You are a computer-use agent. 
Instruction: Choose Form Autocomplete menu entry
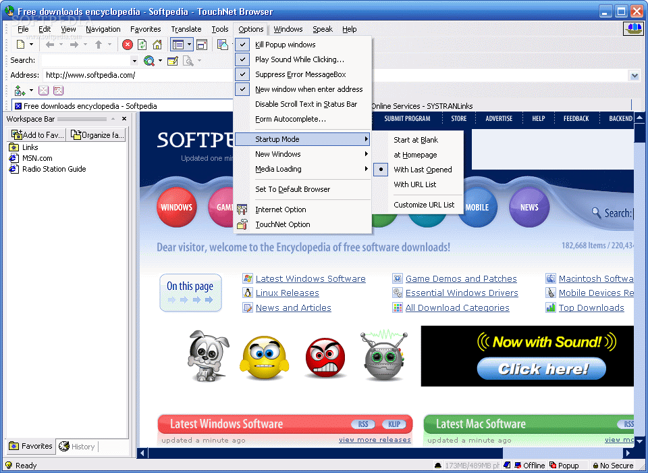(x=303, y=119)
